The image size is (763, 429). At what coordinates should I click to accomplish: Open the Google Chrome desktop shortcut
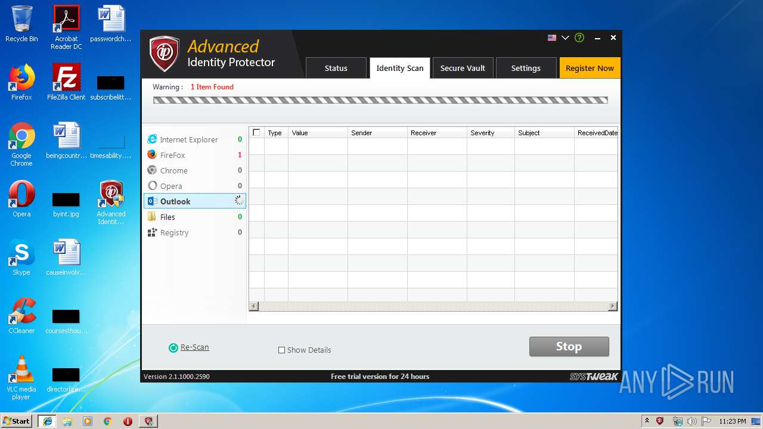click(21, 144)
